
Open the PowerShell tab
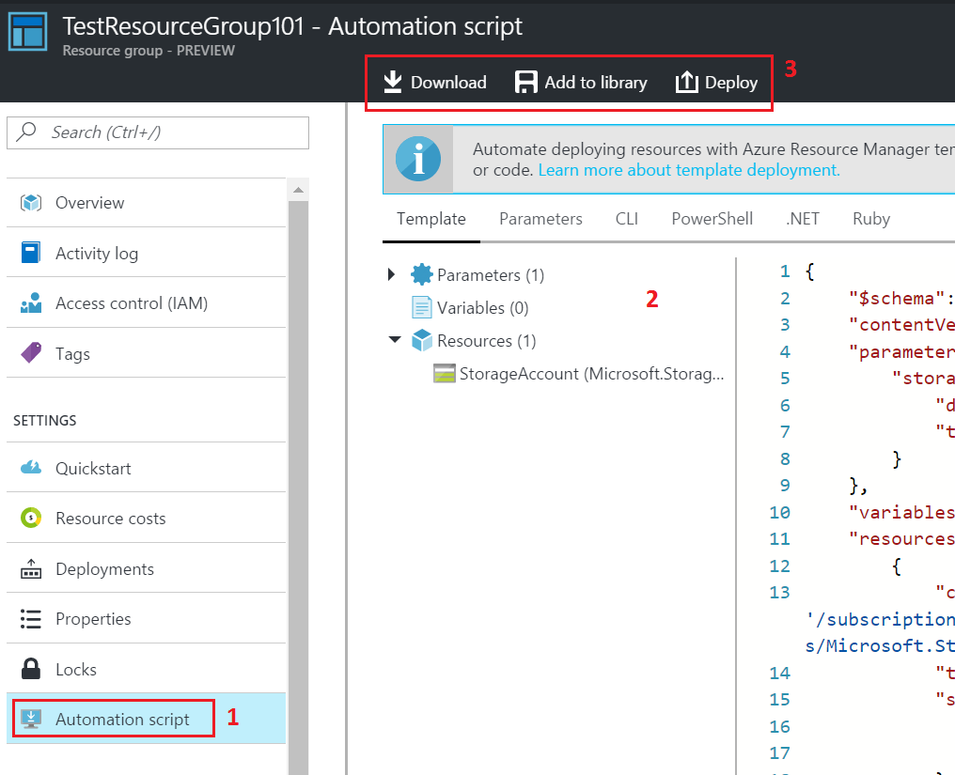(712, 219)
